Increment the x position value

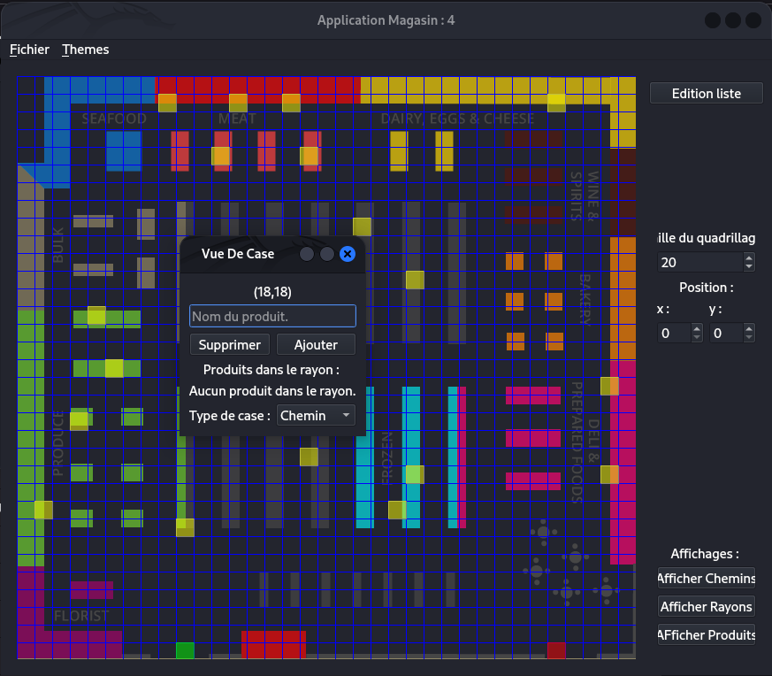click(x=697, y=328)
